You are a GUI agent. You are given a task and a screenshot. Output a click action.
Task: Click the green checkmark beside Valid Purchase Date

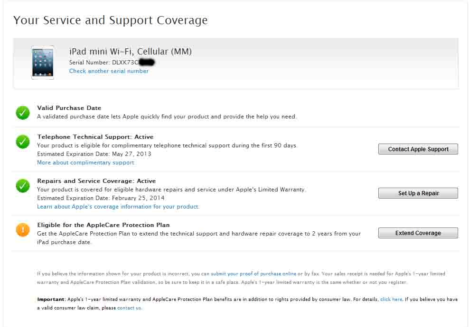[x=23, y=113]
